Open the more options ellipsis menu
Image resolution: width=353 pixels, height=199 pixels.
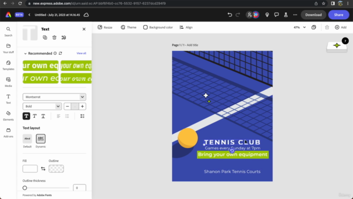(295, 15)
